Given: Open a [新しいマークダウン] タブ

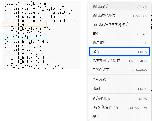Looking at the screenshot, I should click(120, 25).
